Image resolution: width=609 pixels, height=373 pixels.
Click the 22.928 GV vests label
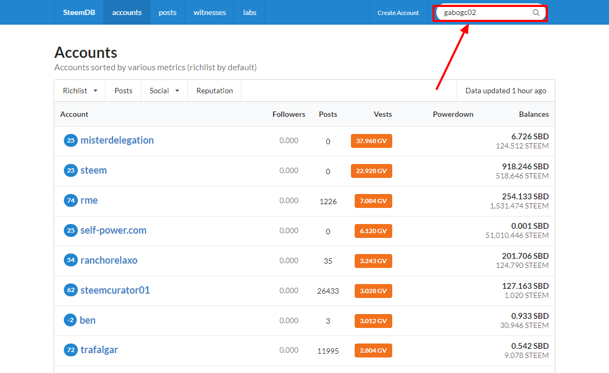coord(371,171)
